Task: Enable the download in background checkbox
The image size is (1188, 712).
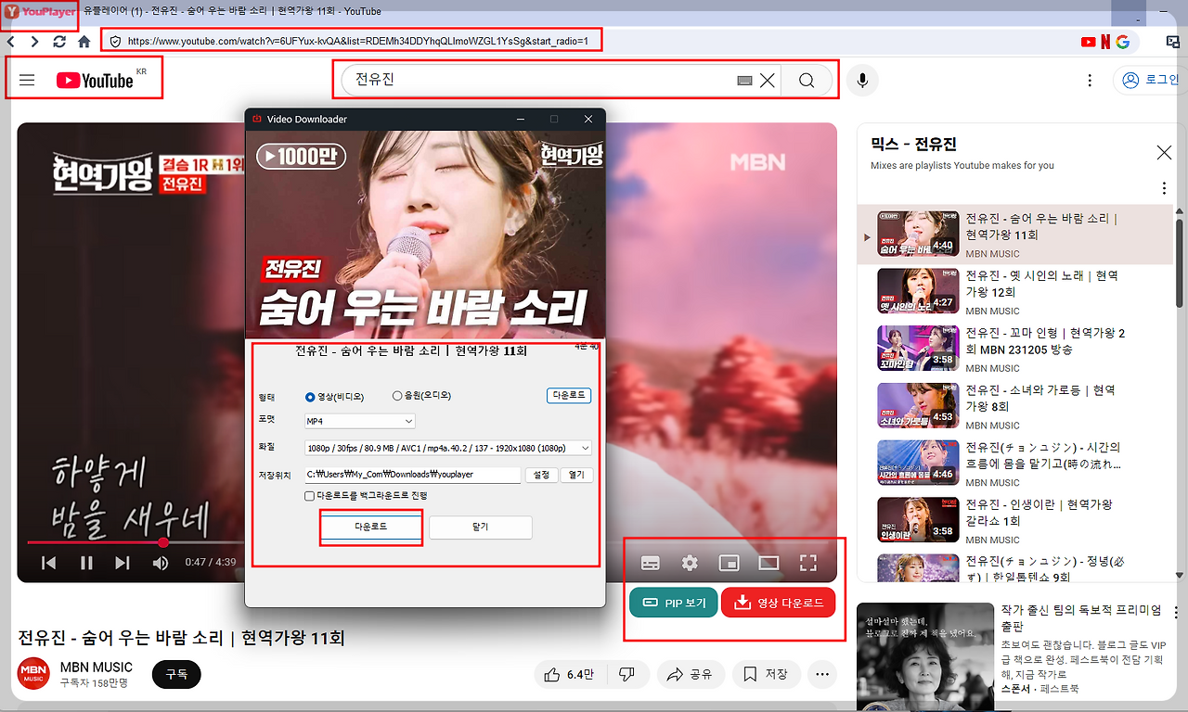Action: (307, 496)
